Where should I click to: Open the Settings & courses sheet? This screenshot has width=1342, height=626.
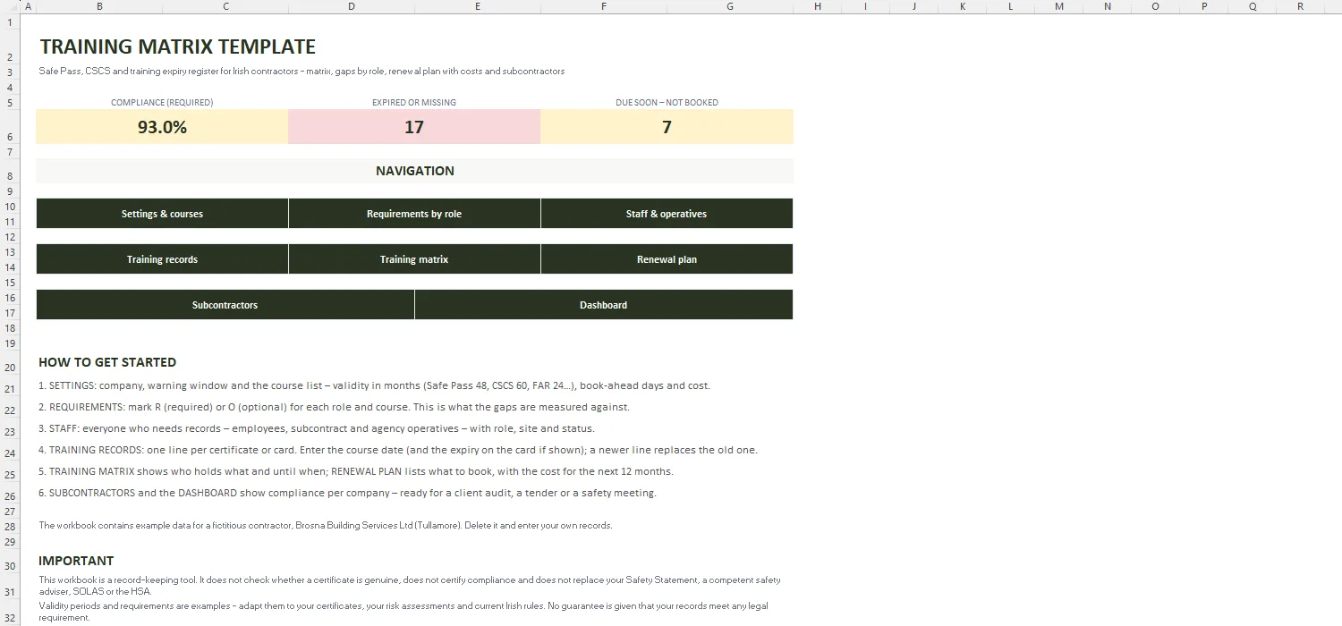(x=162, y=214)
